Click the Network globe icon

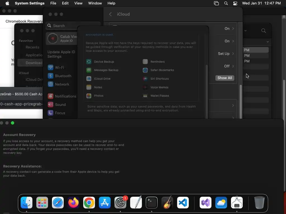click(51, 84)
